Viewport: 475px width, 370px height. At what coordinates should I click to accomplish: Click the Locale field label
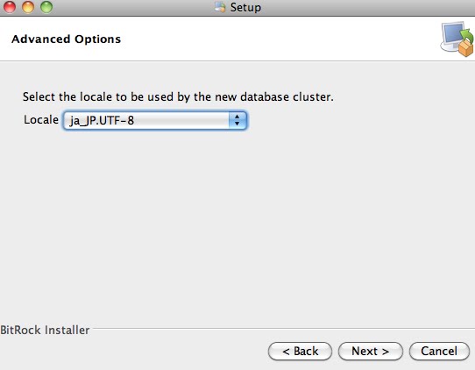(41, 120)
